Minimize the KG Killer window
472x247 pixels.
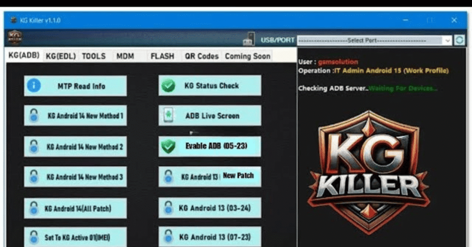coord(406,20)
